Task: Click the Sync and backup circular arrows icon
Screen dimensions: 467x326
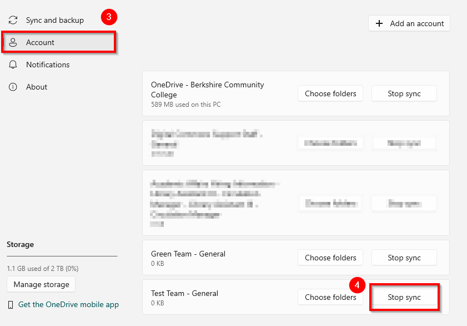Action: pyautogui.click(x=13, y=20)
